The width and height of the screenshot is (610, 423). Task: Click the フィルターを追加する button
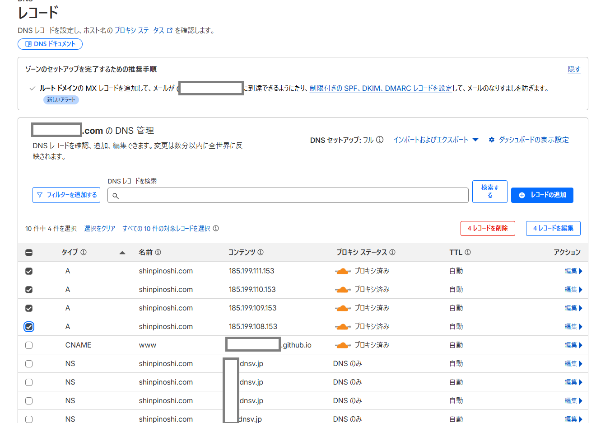(x=66, y=195)
